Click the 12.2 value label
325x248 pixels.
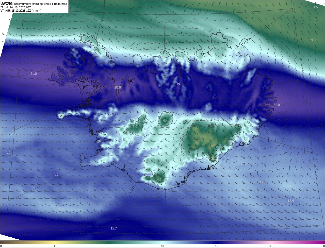pos(263,182)
